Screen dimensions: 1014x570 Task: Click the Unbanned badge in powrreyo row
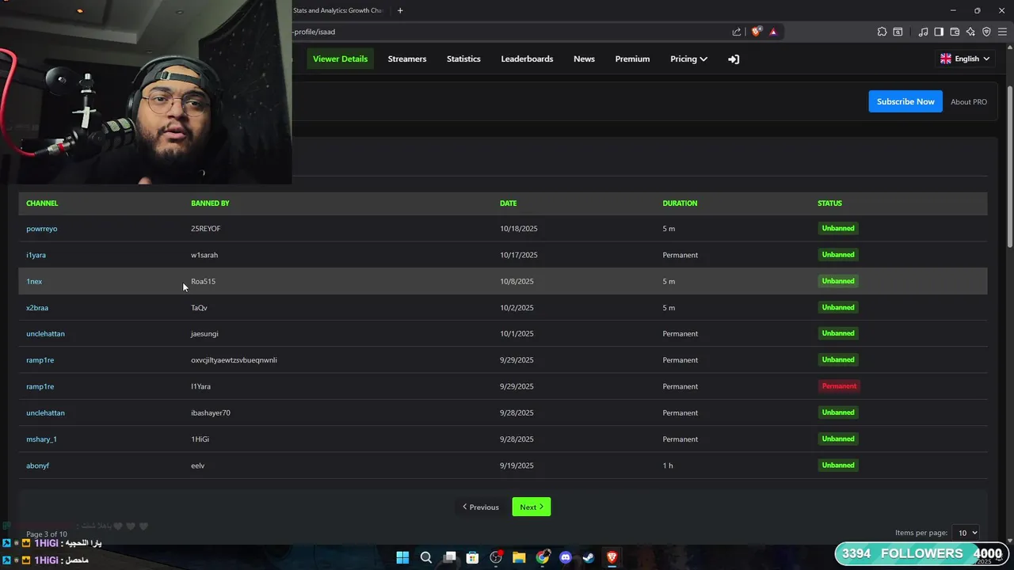tap(838, 228)
